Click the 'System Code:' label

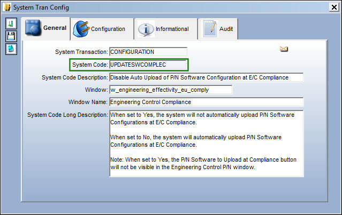pyautogui.click(x=90, y=65)
